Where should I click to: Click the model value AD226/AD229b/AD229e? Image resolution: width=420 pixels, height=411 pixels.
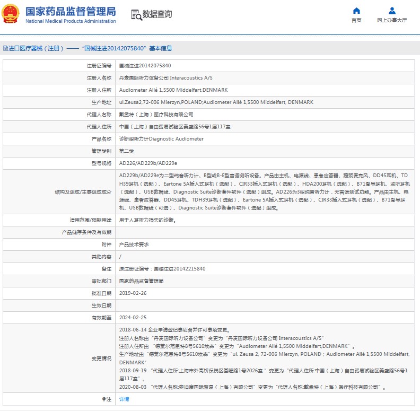[148, 163]
